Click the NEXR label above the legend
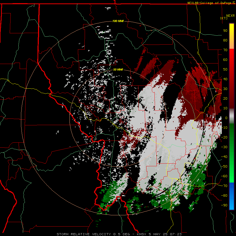This screenshot has width=236, height=236. click(x=230, y=16)
